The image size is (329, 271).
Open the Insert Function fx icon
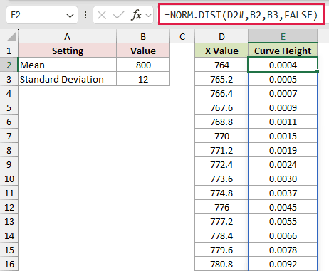[x=136, y=16]
